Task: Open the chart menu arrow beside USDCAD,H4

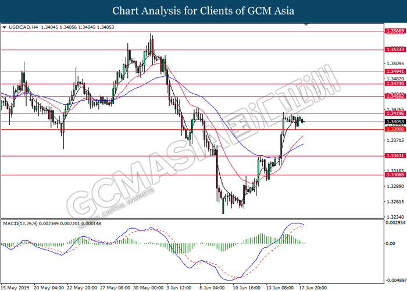Action: pyautogui.click(x=5, y=27)
